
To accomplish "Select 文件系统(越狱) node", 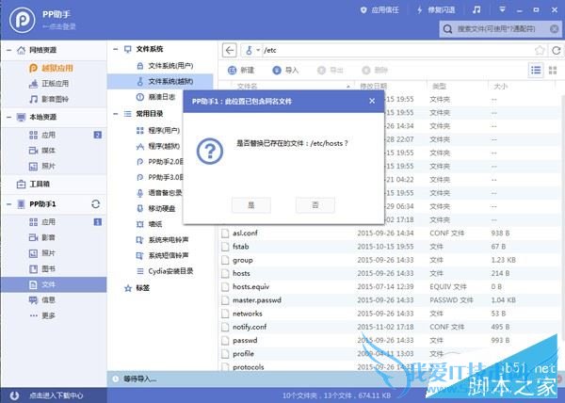I will [x=160, y=81].
